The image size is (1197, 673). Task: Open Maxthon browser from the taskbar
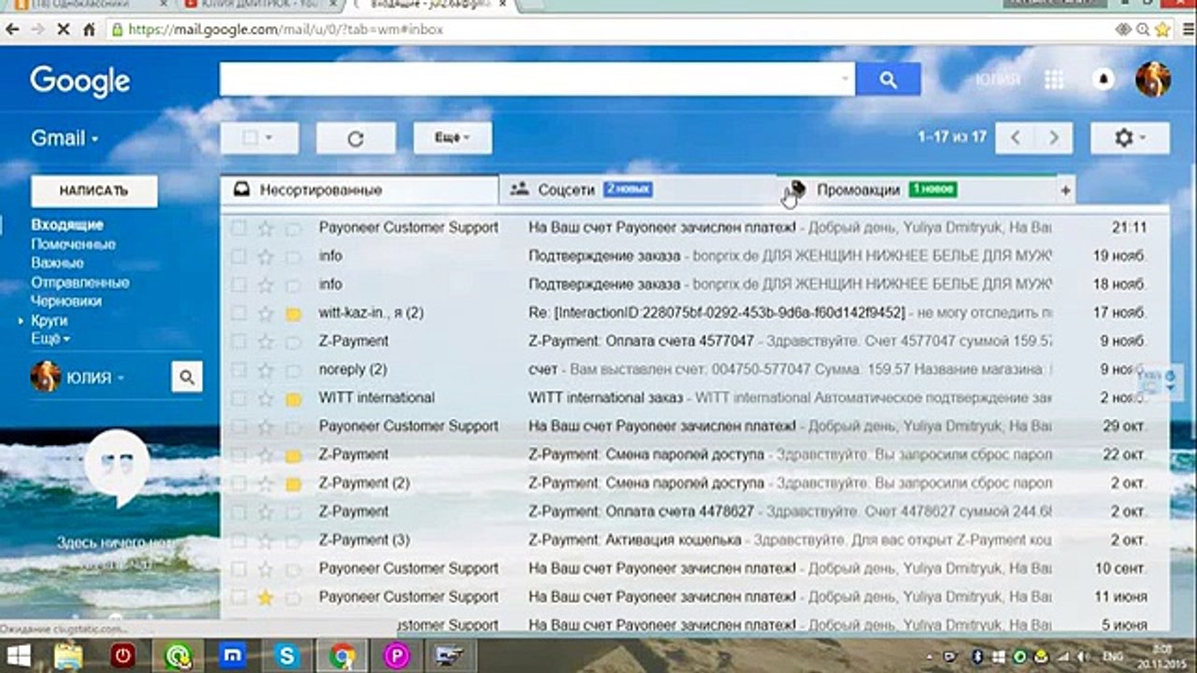tap(232, 657)
